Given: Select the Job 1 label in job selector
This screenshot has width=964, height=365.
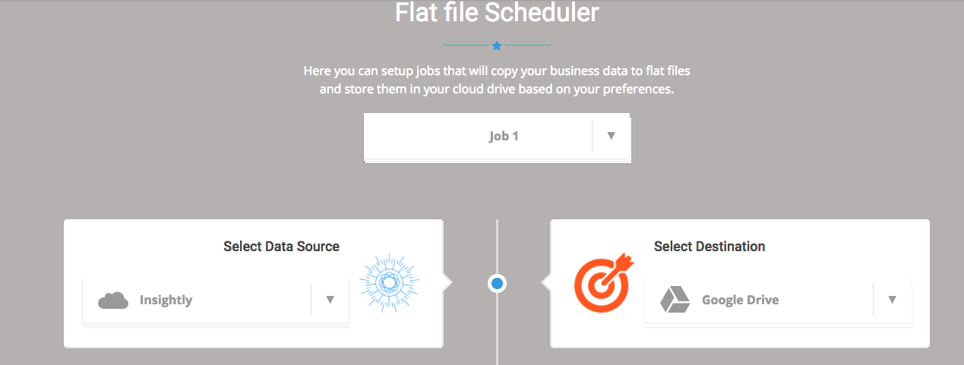Looking at the screenshot, I should (504, 137).
